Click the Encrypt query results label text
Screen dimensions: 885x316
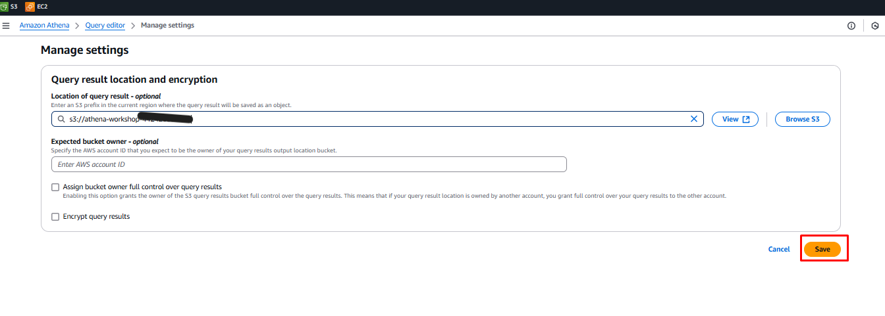pos(96,217)
